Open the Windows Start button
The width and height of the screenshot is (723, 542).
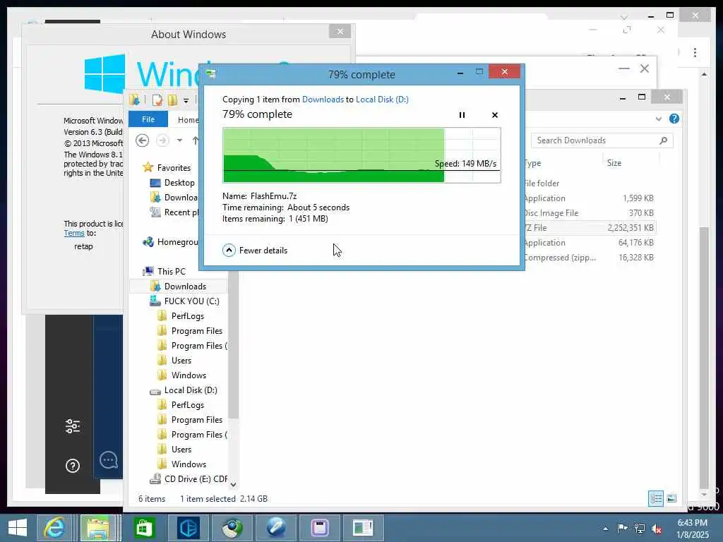point(18,528)
